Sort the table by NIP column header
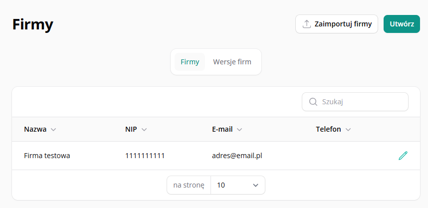This screenshot has height=208, width=428. pyautogui.click(x=131, y=129)
